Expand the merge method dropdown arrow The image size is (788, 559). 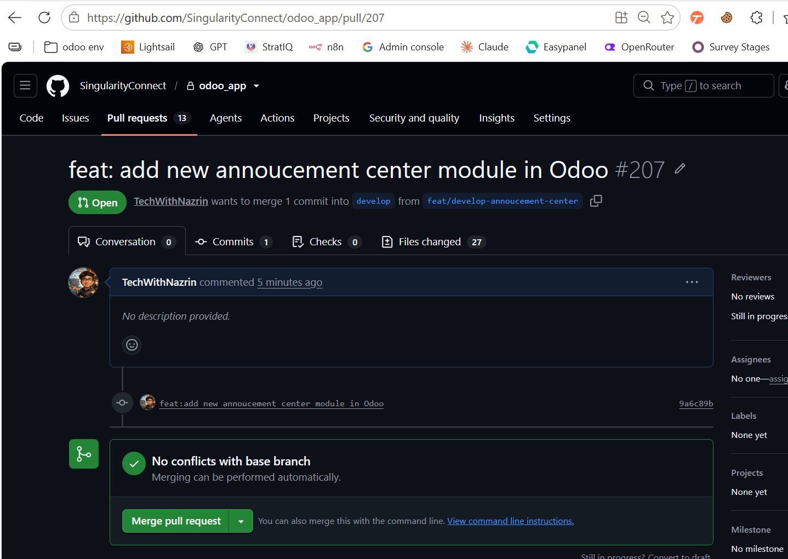241,521
